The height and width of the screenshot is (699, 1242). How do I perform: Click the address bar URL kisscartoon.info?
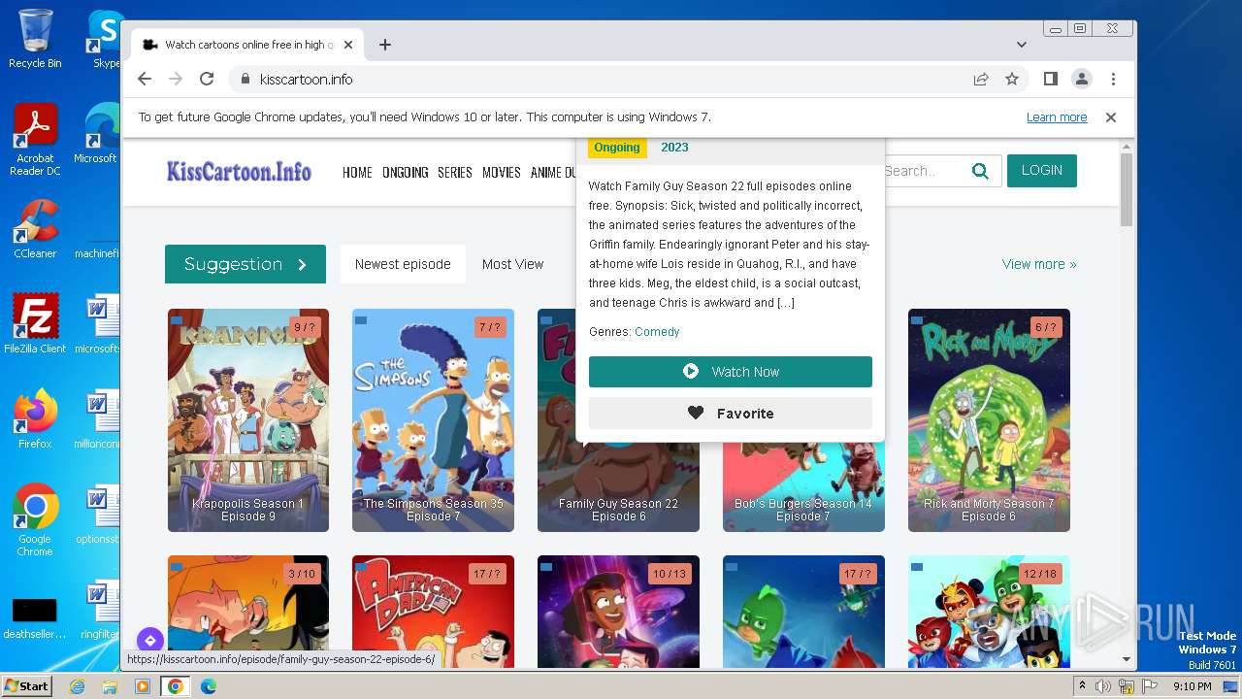pos(306,80)
